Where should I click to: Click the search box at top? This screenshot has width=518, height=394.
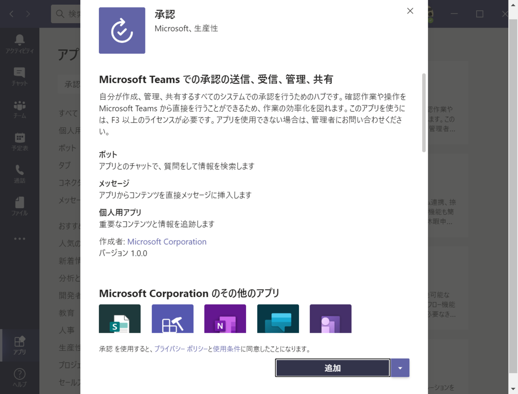66,14
